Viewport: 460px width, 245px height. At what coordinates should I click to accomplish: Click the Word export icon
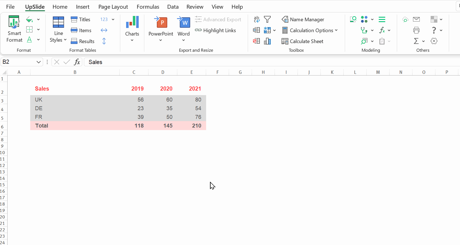(184, 22)
